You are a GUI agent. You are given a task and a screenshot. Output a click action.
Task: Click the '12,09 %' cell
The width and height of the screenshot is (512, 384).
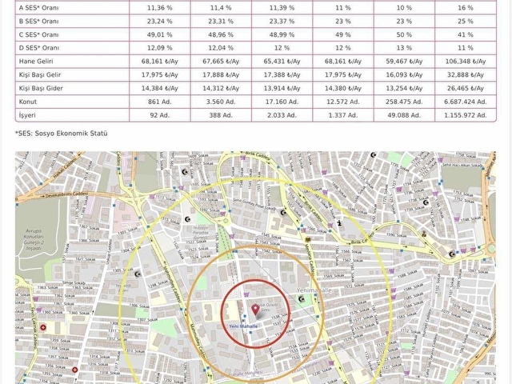point(160,48)
